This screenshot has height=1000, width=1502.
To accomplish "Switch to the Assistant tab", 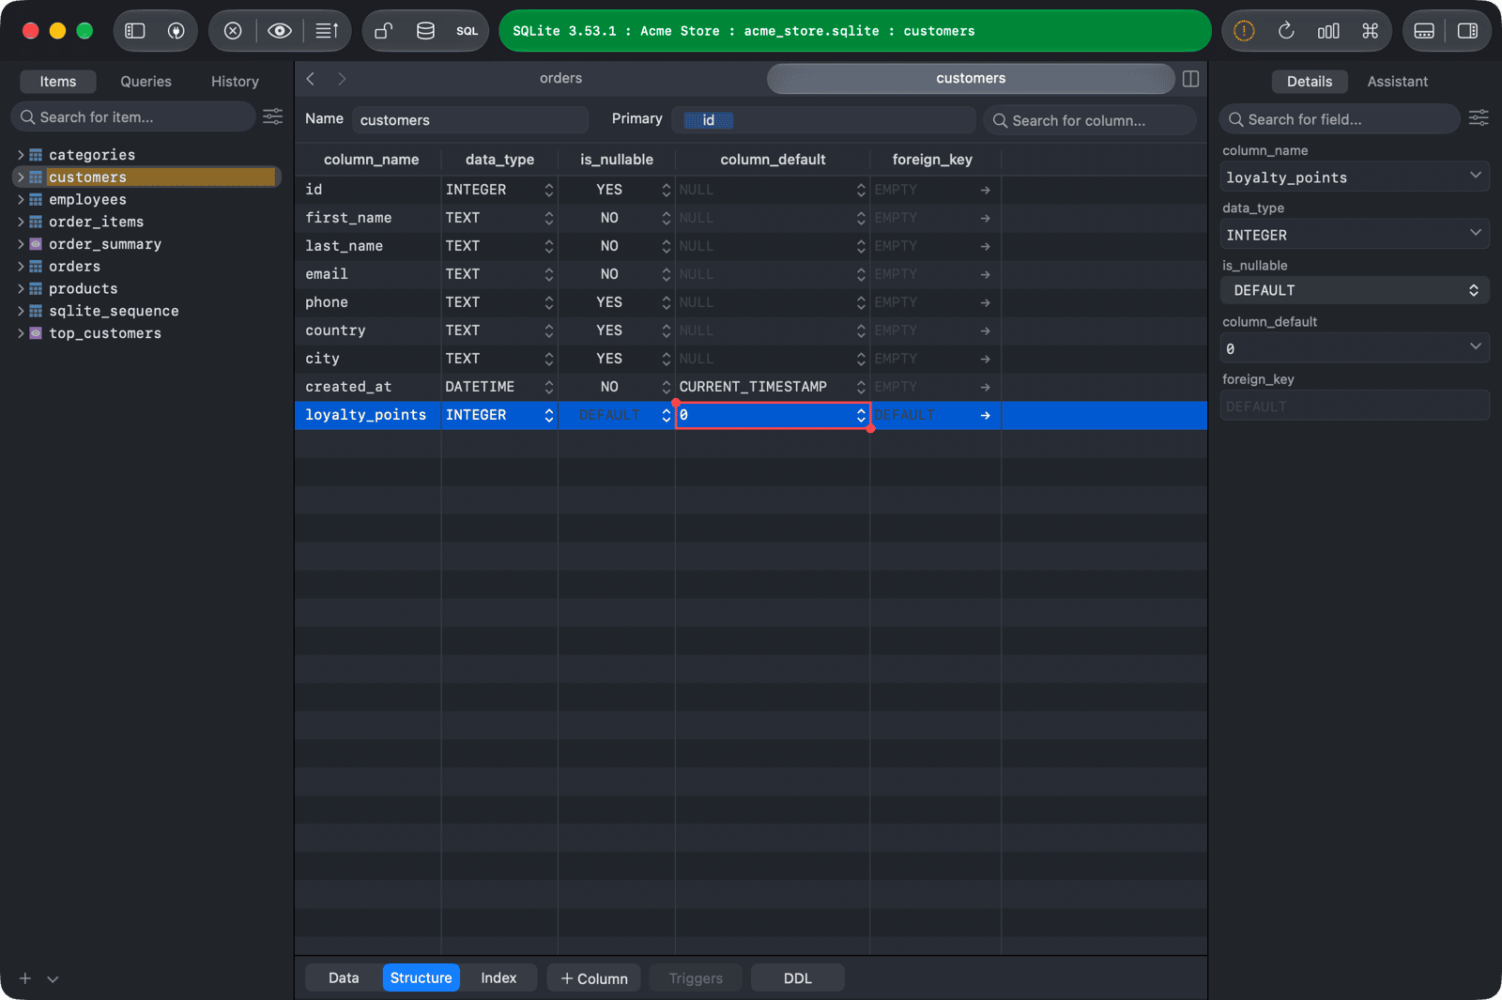I will click(1397, 82).
